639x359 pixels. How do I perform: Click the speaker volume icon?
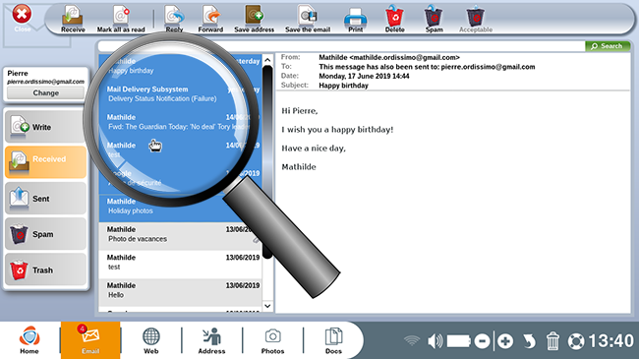(x=435, y=340)
